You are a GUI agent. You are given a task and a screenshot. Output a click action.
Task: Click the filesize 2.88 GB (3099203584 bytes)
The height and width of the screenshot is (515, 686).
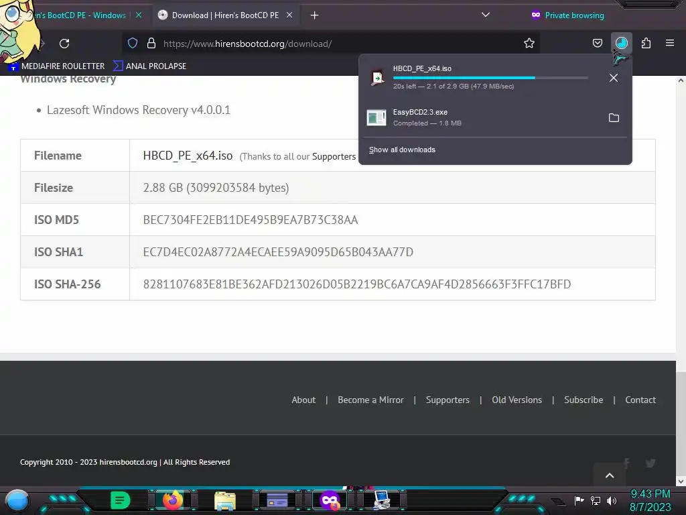click(x=216, y=188)
